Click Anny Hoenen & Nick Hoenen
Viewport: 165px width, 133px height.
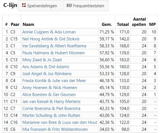[49, 88]
